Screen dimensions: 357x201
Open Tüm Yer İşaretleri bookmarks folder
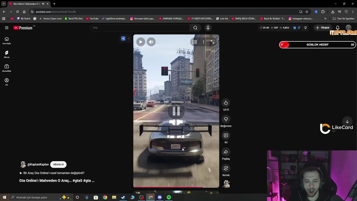click(x=344, y=19)
